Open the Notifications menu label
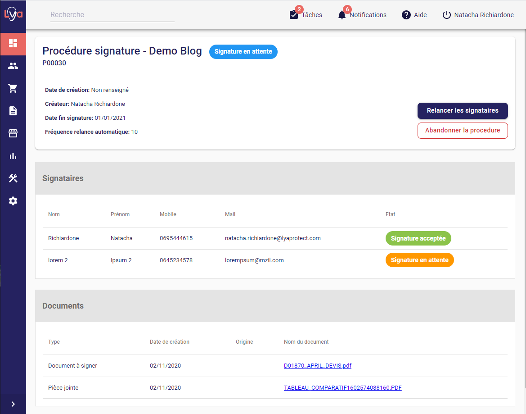 tap(368, 15)
